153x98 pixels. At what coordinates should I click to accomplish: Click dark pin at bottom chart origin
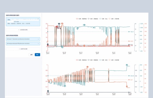click(x=48, y=91)
